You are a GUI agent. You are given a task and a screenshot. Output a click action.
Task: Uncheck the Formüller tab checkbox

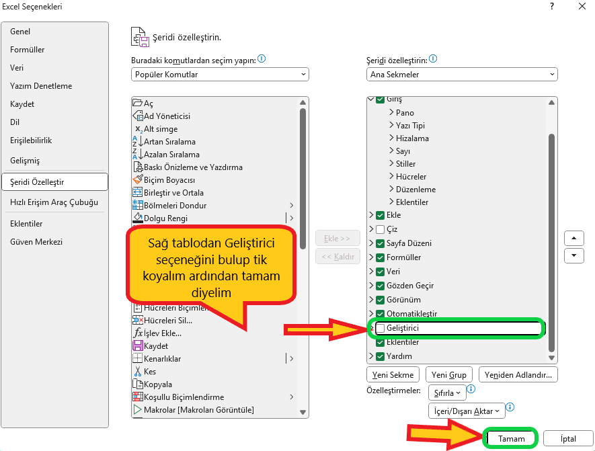pyautogui.click(x=381, y=257)
